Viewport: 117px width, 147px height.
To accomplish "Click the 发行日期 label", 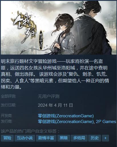I will [8, 105].
